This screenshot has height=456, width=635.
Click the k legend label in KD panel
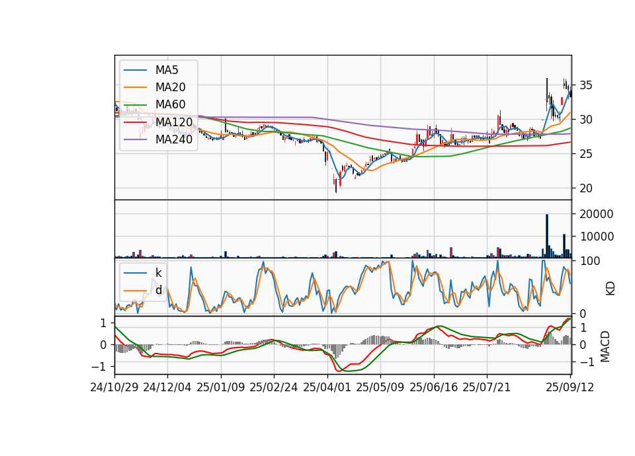158,273
